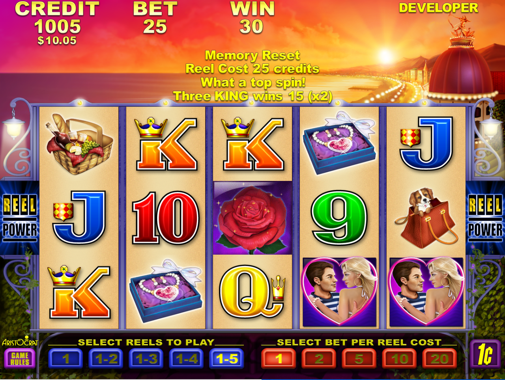This screenshot has width=505, height=380.
Task: Click the red rose symbol
Action: tap(252, 218)
